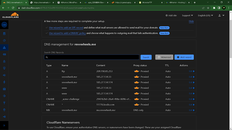
Task: Open the Analytics clock icon in sidebar
Action: point(4,41)
